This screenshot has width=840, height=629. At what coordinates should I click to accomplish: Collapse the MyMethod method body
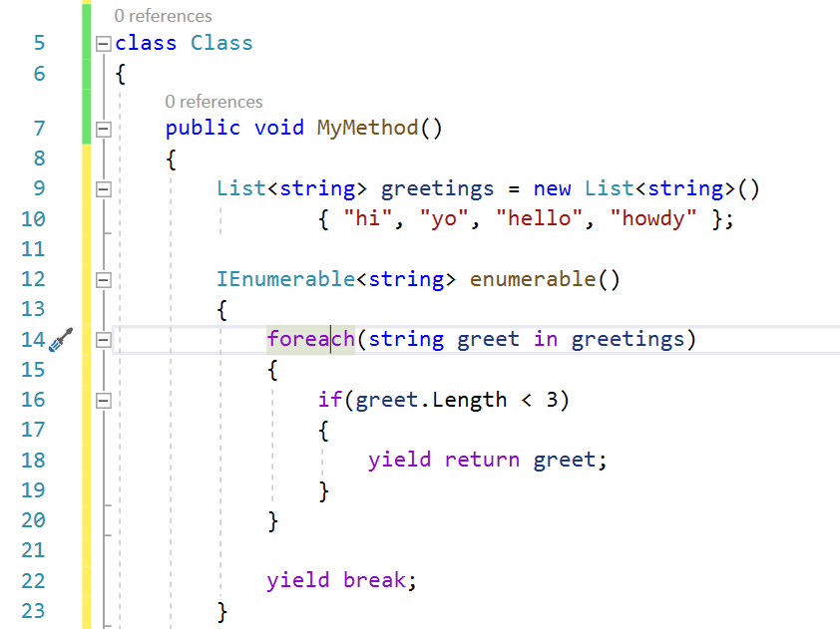pyautogui.click(x=103, y=128)
